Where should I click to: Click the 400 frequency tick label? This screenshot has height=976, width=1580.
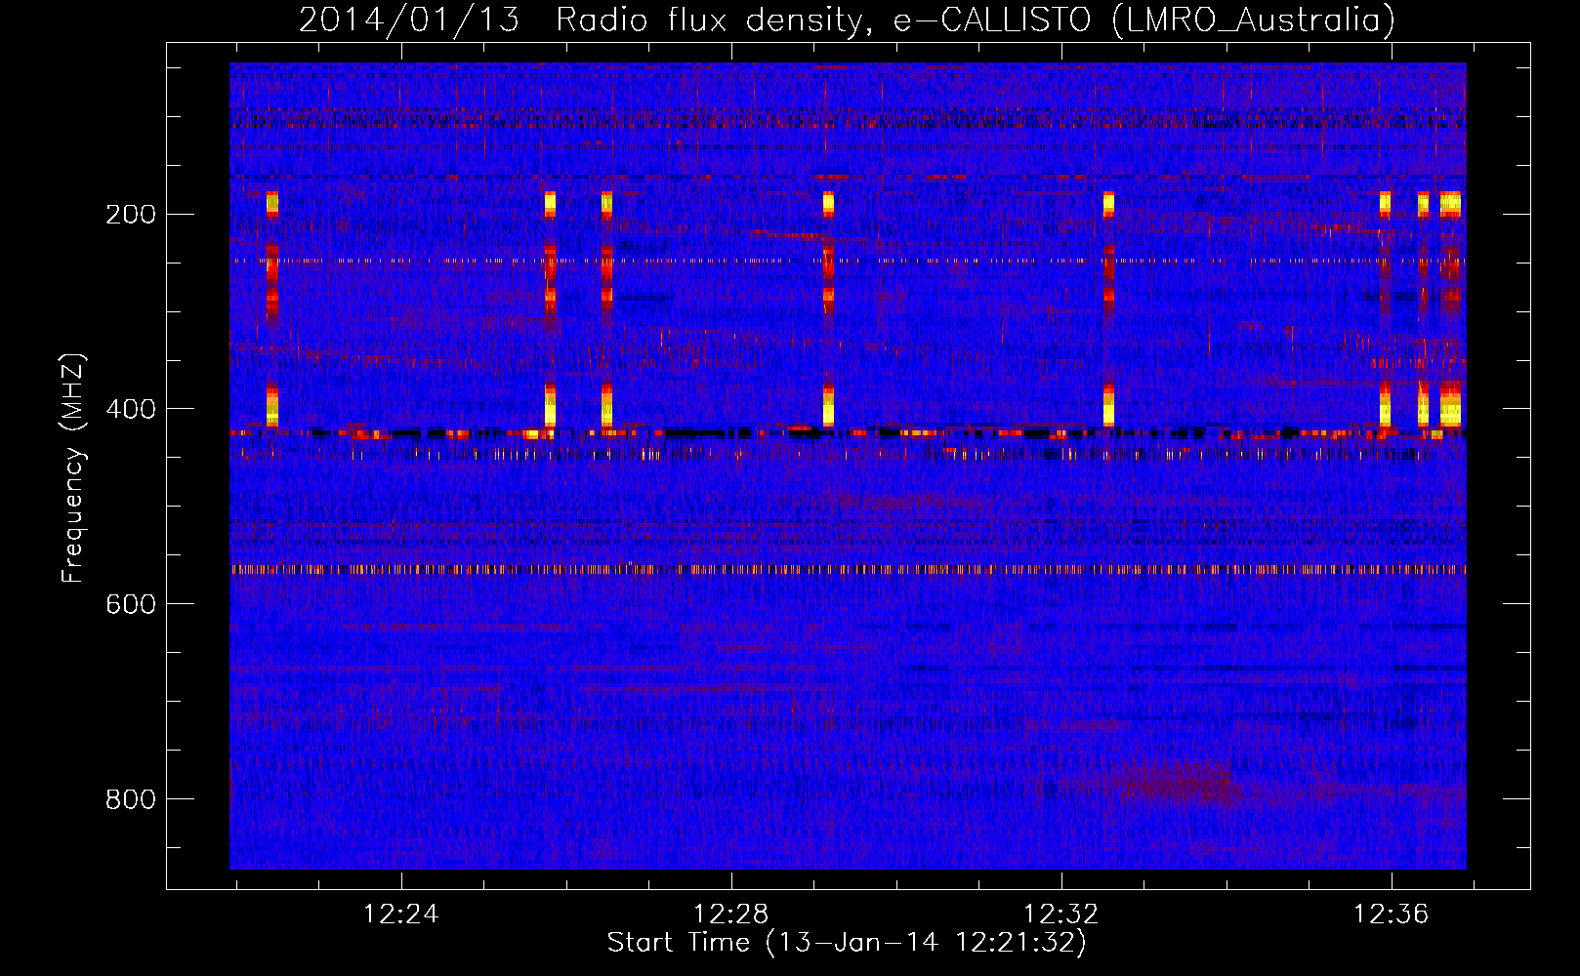coord(130,410)
